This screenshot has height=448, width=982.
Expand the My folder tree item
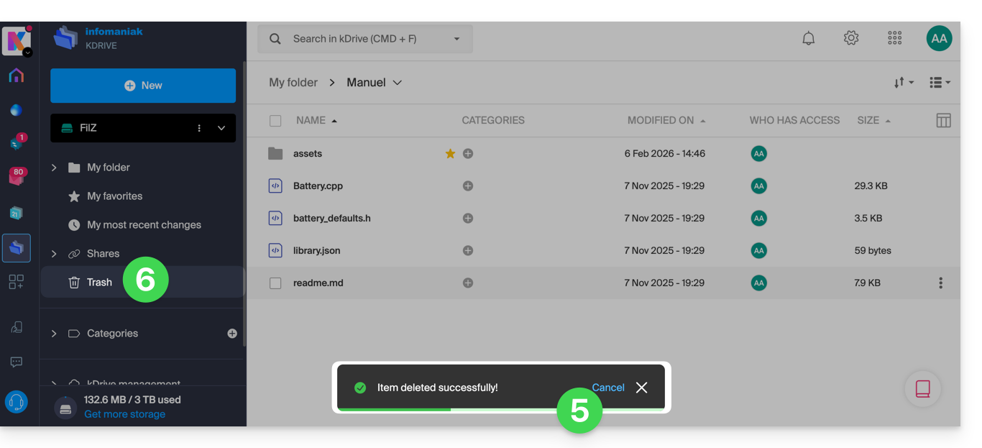coord(54,168)
